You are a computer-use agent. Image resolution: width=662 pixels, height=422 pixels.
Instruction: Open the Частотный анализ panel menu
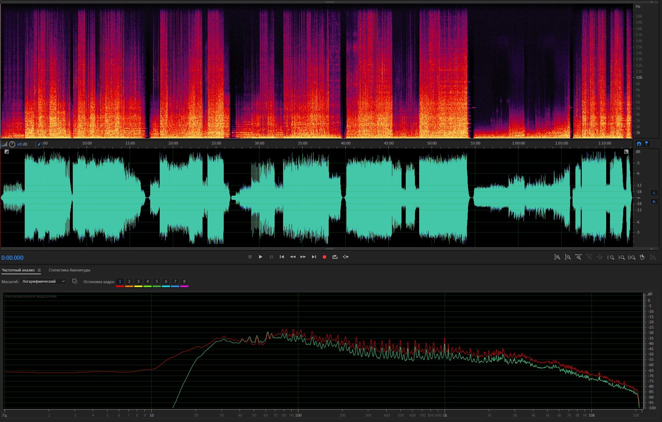click(39, 270)
